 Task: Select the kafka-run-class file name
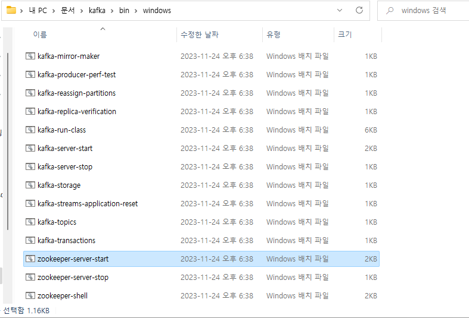61,130
